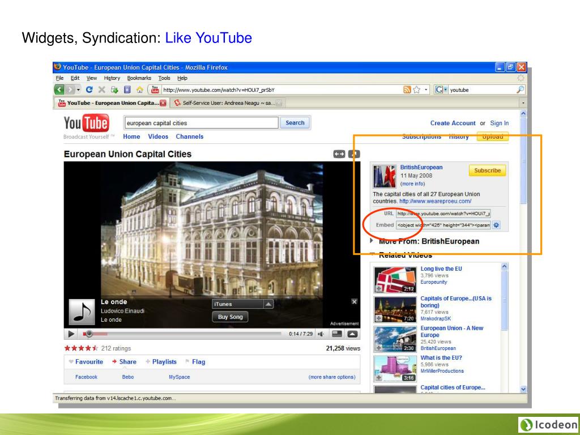Open the Firefox home page icon
Viewport: 580px width, 435px height.
click(x=140, y=89)
